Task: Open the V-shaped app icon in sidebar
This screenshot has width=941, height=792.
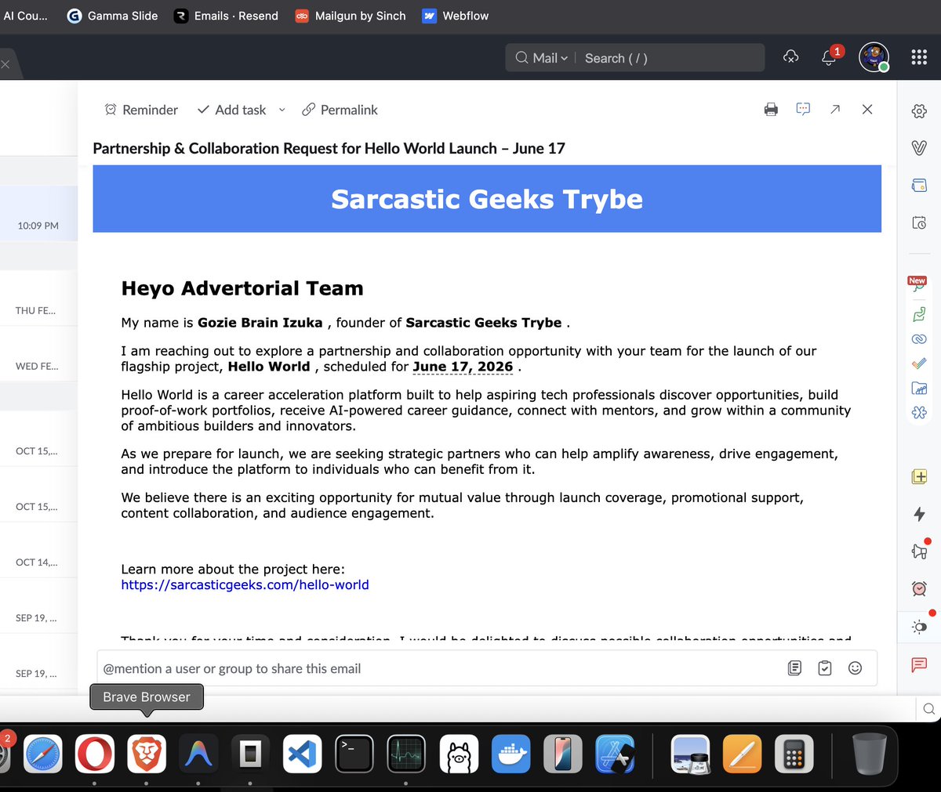Action: (919, 147)
